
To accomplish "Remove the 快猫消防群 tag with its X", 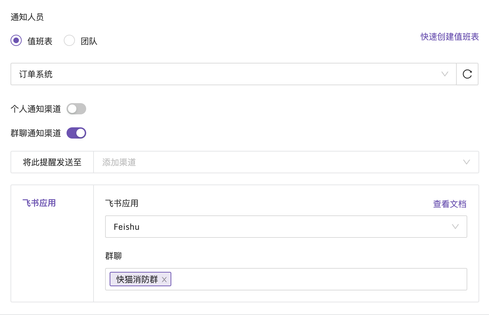I will pos(164,280).
